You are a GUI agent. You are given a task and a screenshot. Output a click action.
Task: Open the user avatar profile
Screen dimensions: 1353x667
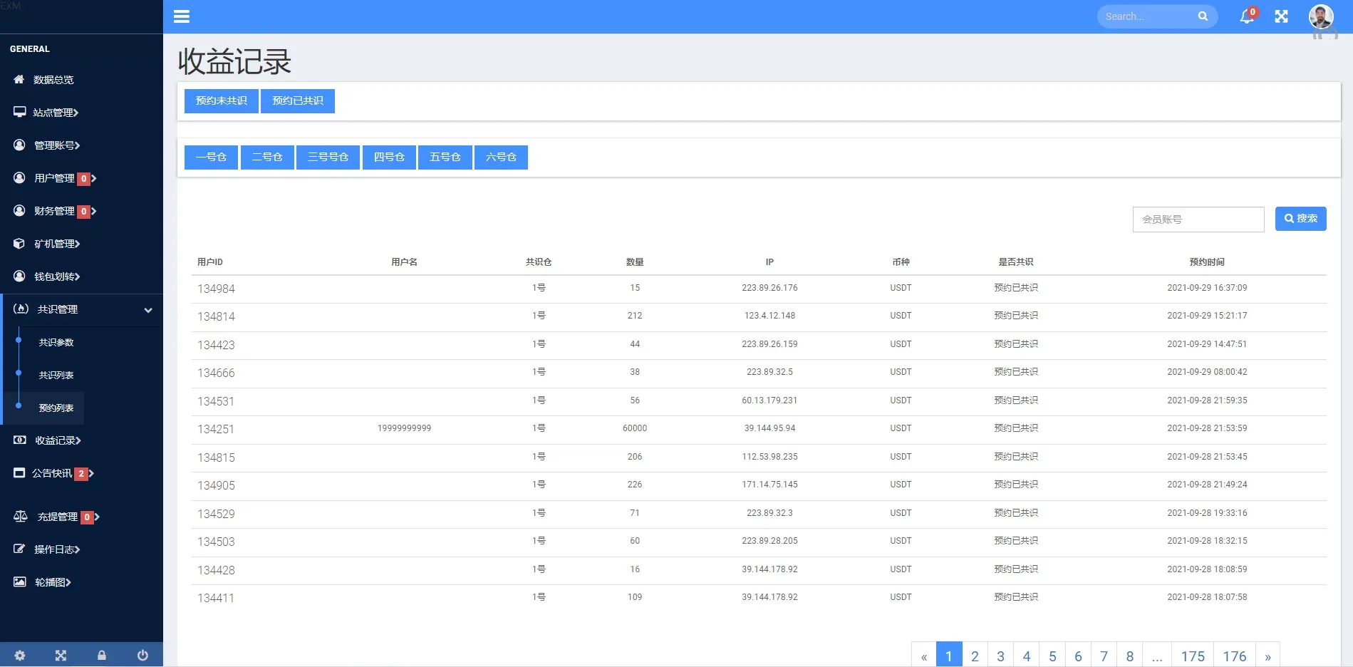tap(1321, 16)
